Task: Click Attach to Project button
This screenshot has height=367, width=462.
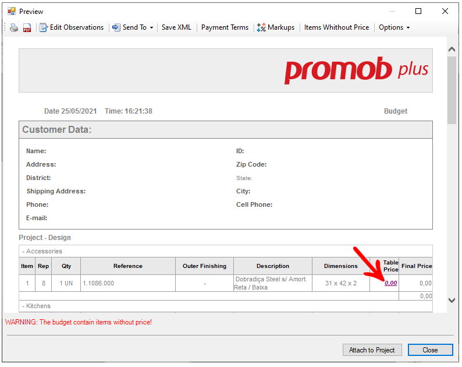Action: point(372,350)
